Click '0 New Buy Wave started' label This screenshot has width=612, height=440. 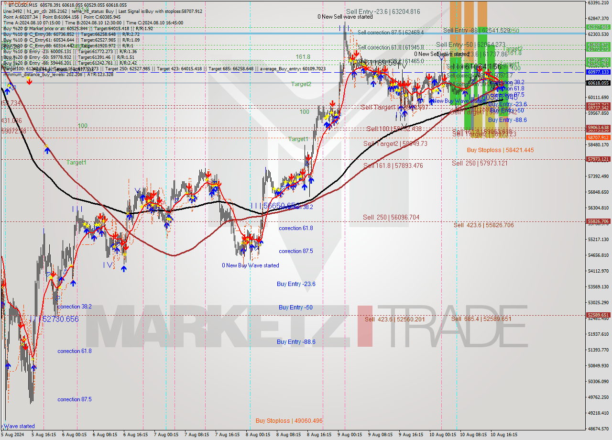pos(250,265)
